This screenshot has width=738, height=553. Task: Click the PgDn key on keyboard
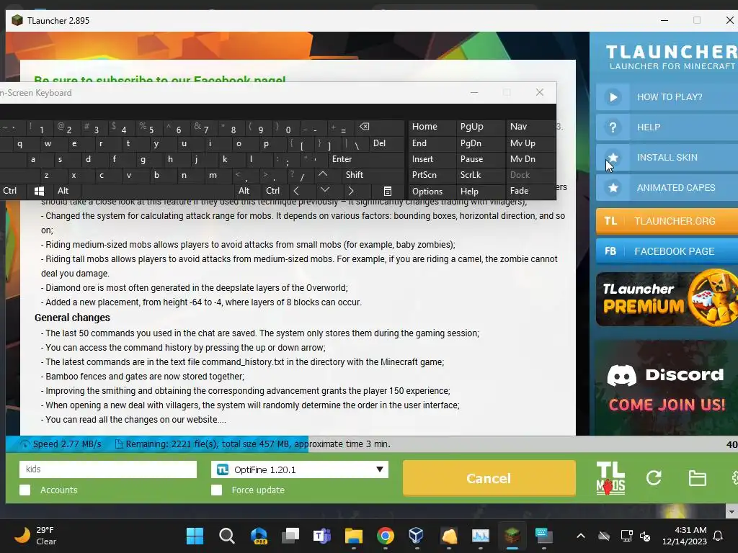pyautogui.click(x=471, y=143)
